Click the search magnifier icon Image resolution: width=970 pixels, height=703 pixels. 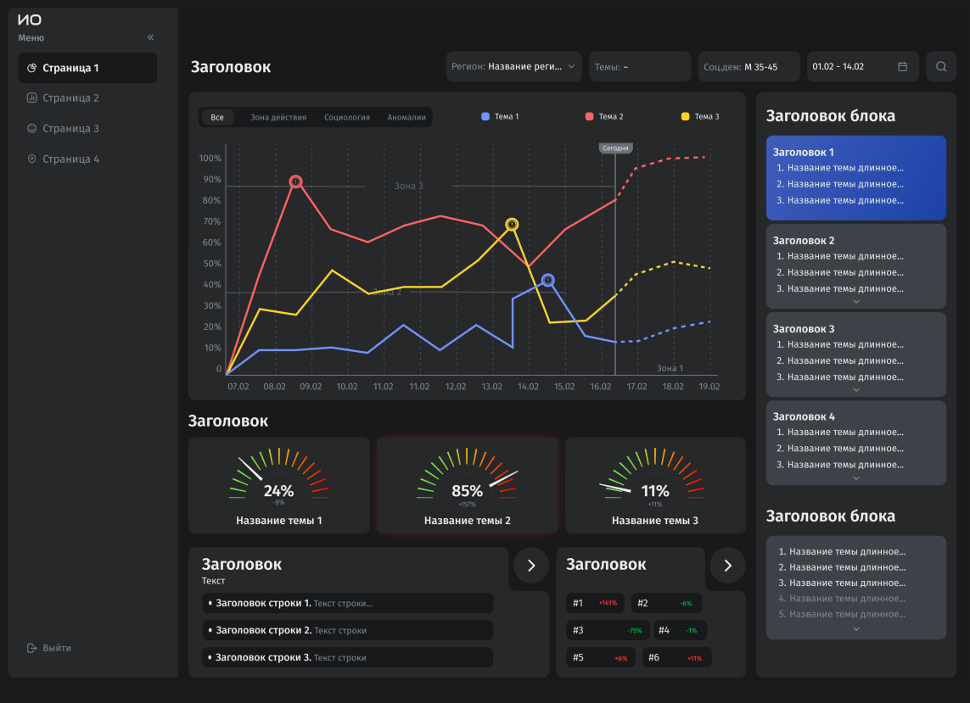click(940, 67)
